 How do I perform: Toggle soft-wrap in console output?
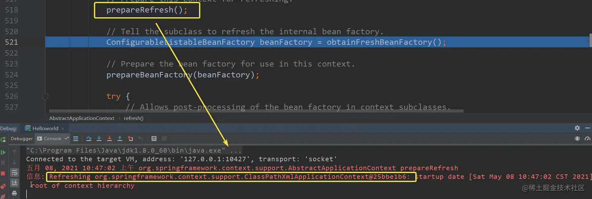(x=14, y=172)
